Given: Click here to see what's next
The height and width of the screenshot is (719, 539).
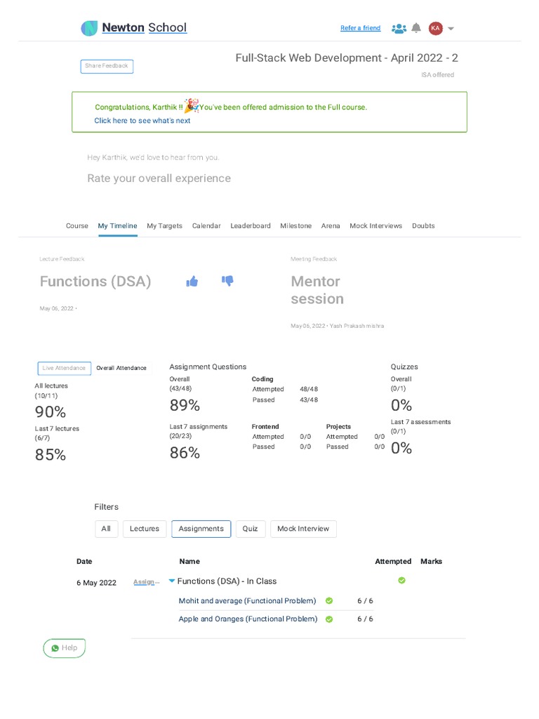Looking at the screenshot, I should (x=142, y=121).
